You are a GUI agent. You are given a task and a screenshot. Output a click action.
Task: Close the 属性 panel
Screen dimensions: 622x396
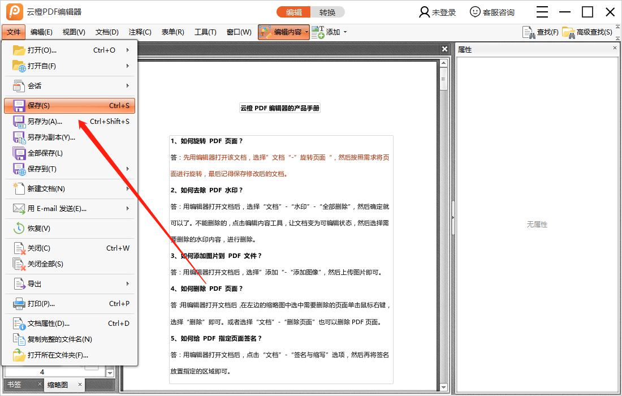point(615,48)
